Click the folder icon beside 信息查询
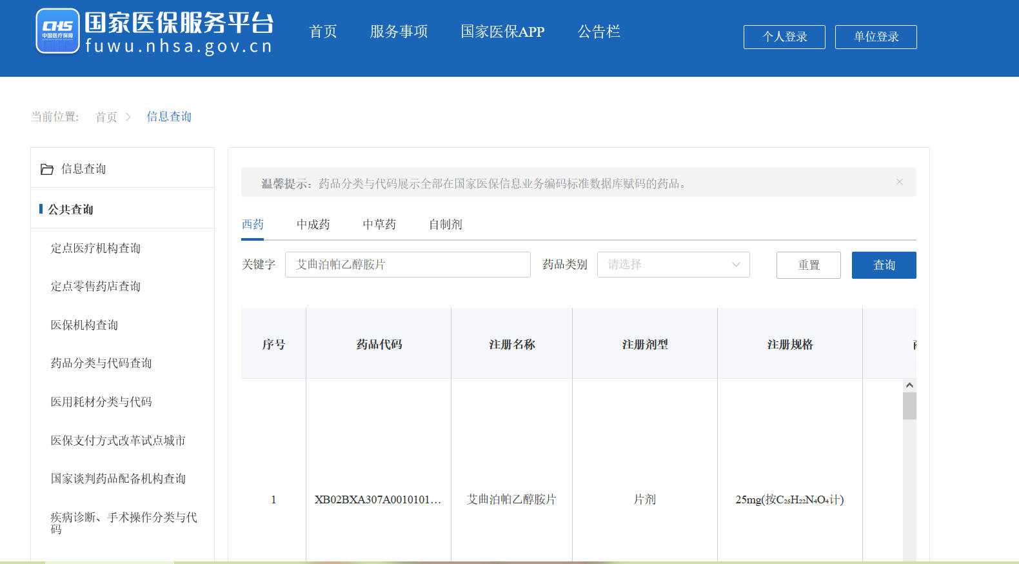This screenshot has width=1019, height=564. pyautogui.click(x=47, y=169)
